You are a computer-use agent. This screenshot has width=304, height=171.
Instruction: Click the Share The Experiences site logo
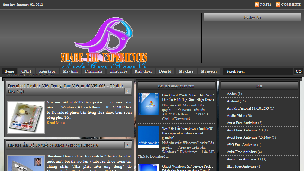click(104, 43)
